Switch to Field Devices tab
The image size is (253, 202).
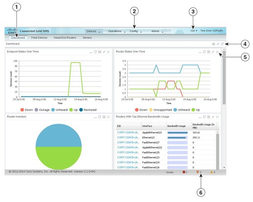point(39,38)
